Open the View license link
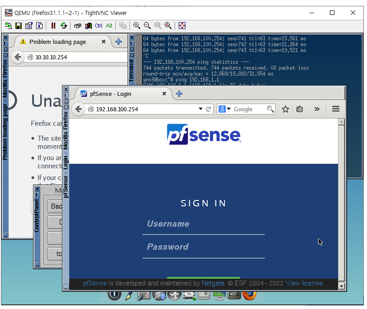 pyautogui.click(x=305, y=283)
